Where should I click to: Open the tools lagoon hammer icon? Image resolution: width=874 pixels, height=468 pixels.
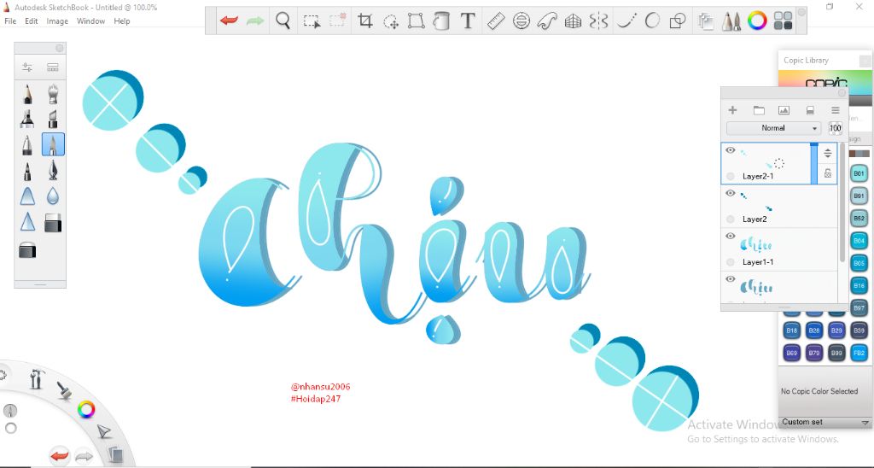(x=37, y=378)
